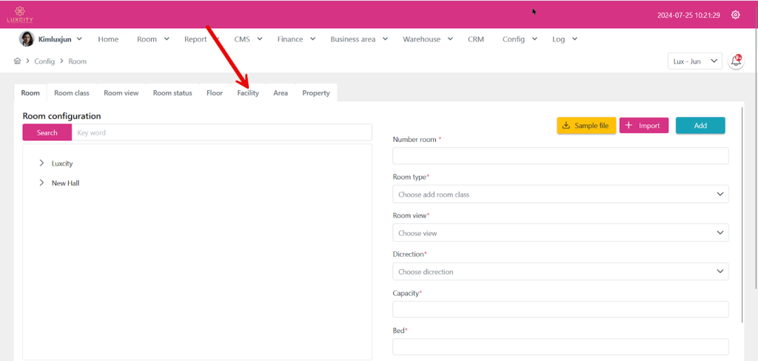Image resolution: width=758 pixels, height=361 pixels.
Task: Switch to the Facility tab
Action: tap(248, 93)
